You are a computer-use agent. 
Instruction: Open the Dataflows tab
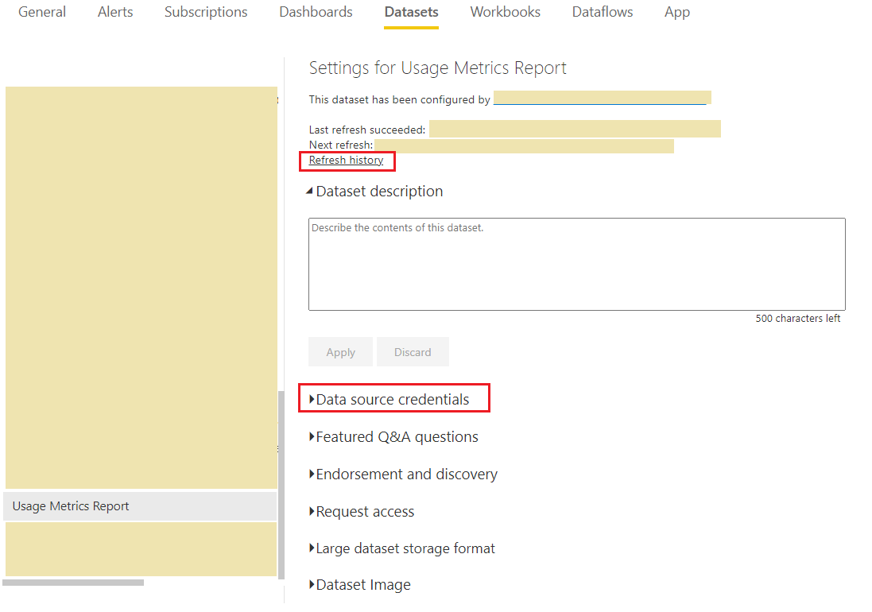[x=603, y=12]
